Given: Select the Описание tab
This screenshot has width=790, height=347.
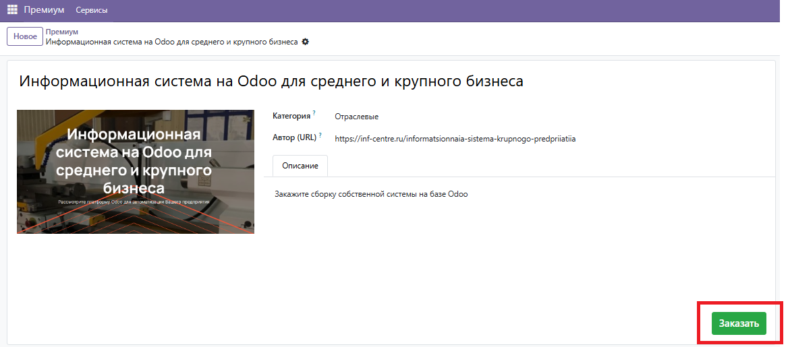Looking at the screenshot, I should pos(300,166).
